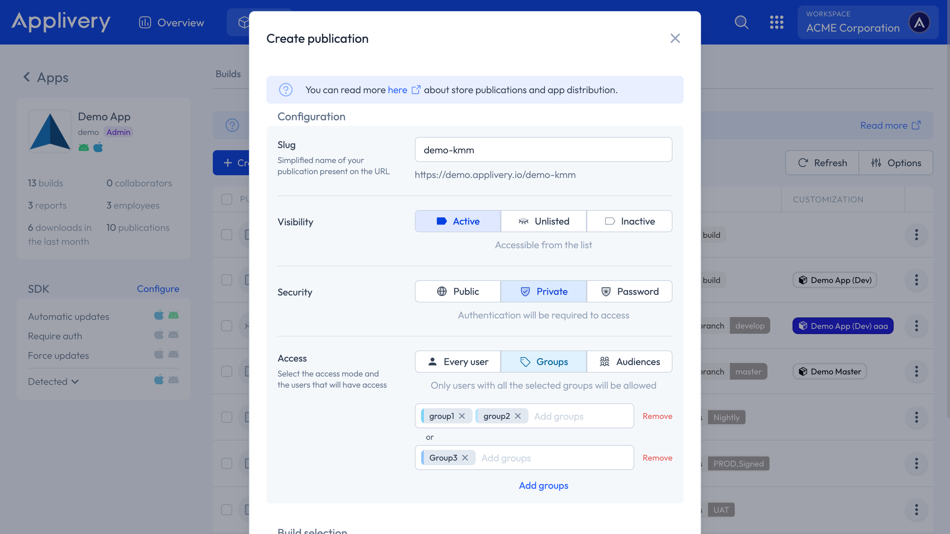This screenshot has height=534, width=950.
Task: Click the Add groups link
Action: click(x=543, y=485)
